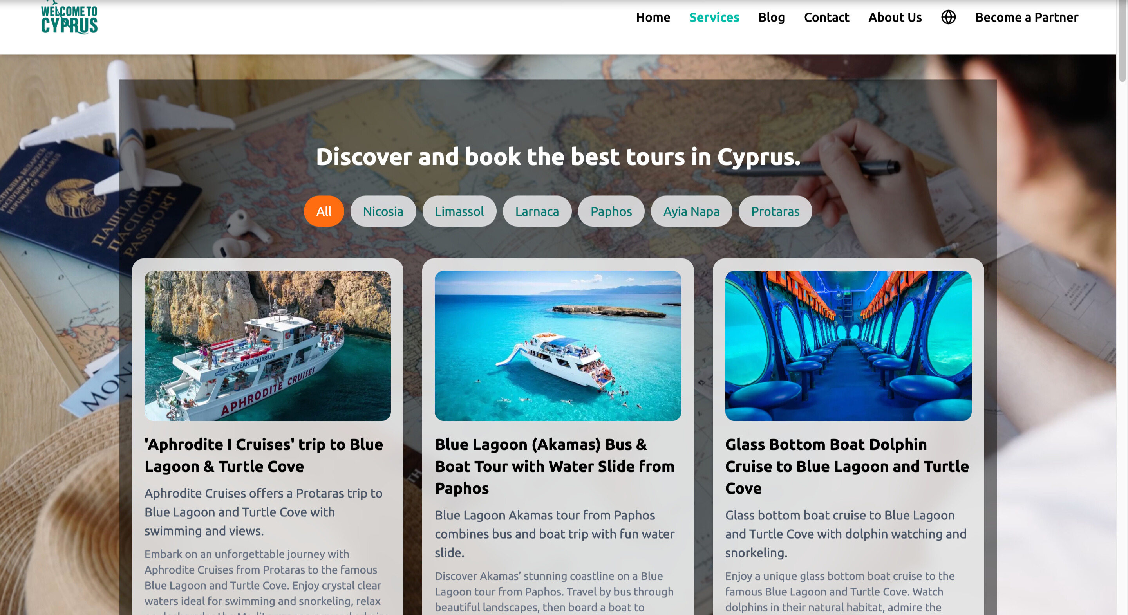Viewport: 1128px width, 615px height.
Task: Filter tours by Nicosia
Action: (383, 211)
